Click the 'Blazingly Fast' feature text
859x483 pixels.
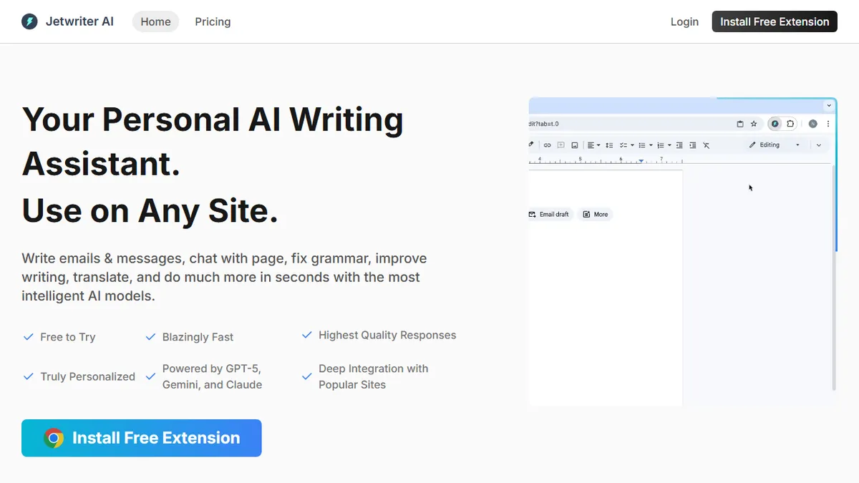(198, 337)
